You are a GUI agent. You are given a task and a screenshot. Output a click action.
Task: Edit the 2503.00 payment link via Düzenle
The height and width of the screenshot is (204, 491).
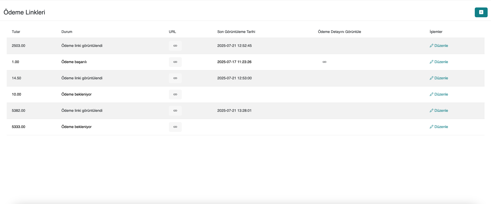coord(439,46)
